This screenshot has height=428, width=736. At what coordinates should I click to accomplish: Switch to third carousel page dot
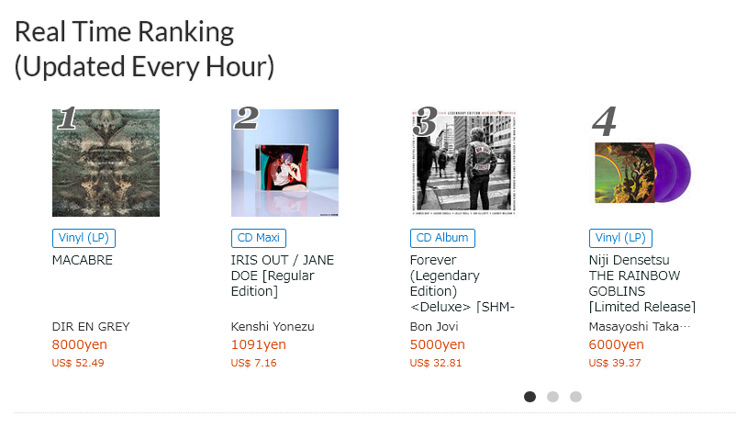click(575, 397)
